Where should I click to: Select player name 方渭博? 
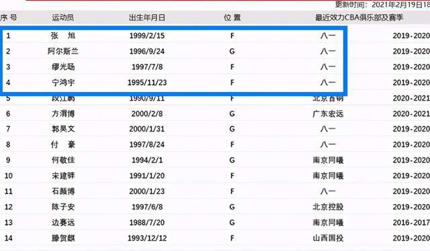click(x=63, y=113)
